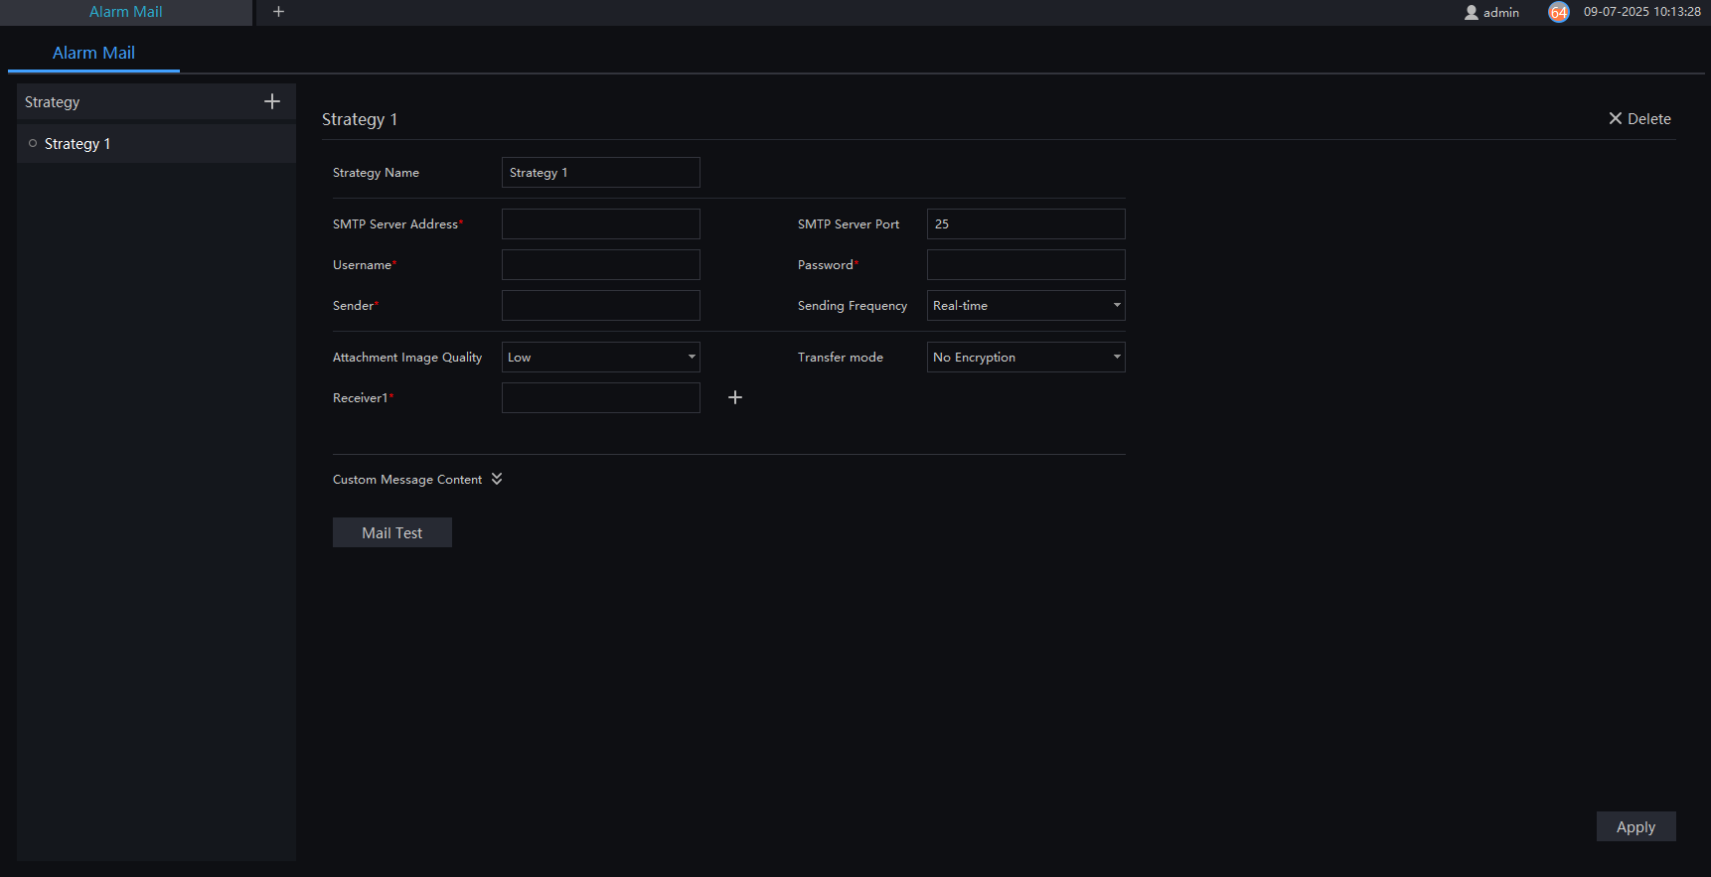Click the admin user icon
The width and height of the screenshot is (1711, 877).
pyautogui.click(x=1472, y=12)
